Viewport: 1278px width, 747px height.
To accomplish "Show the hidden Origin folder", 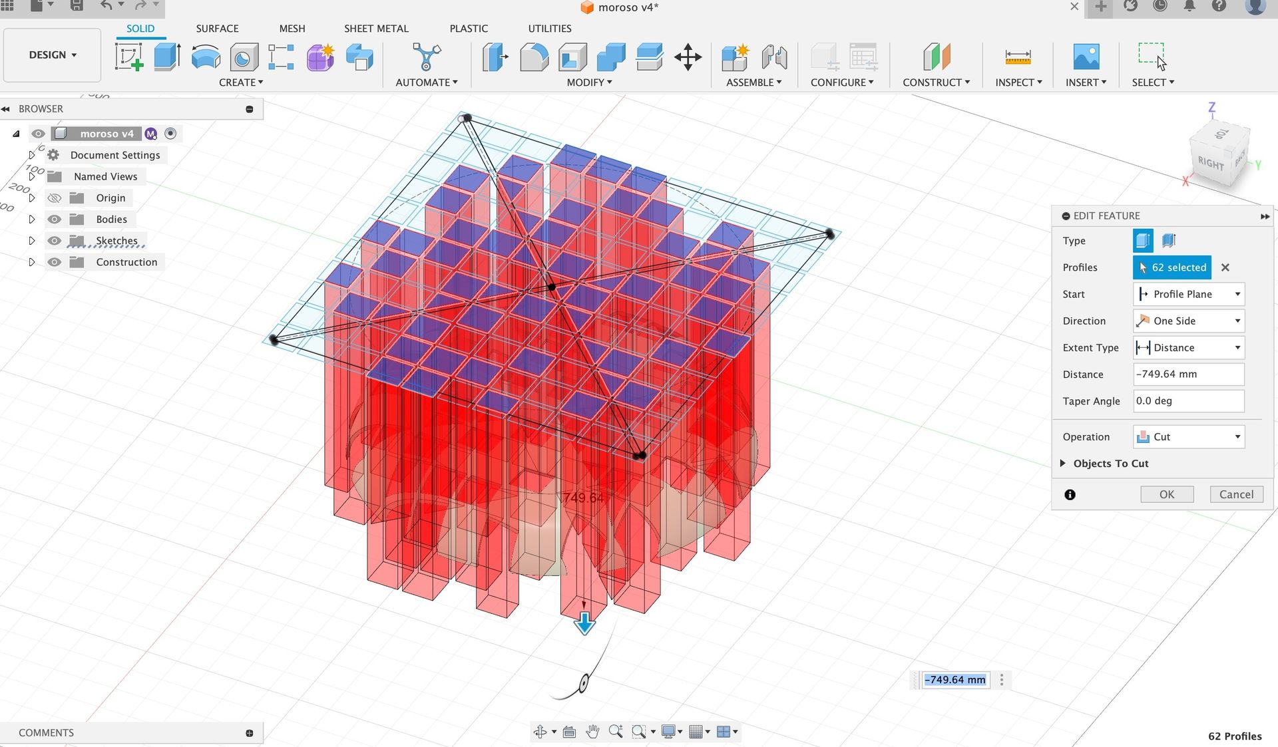I will point(55,198).
